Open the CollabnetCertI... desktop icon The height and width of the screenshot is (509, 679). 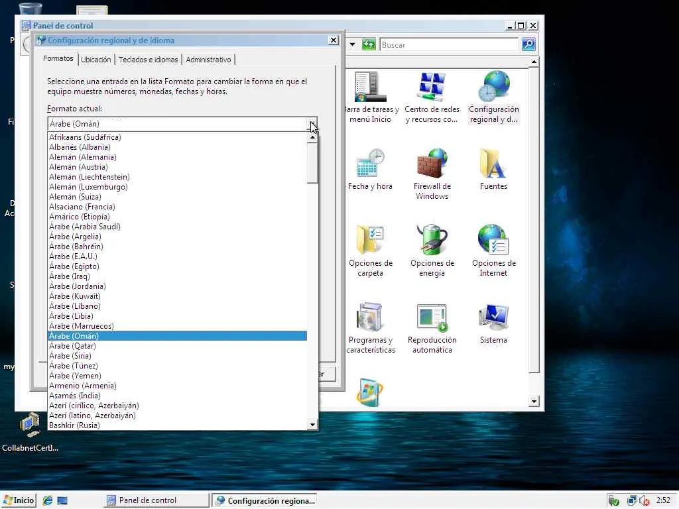pos(30,432)
